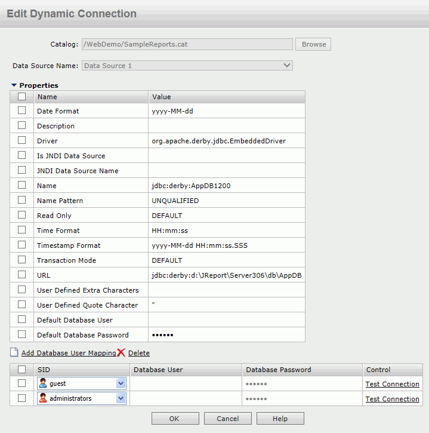The image size is (429, 433).
Task: Click the administrators group icon
Action: [x=43, y=398]
